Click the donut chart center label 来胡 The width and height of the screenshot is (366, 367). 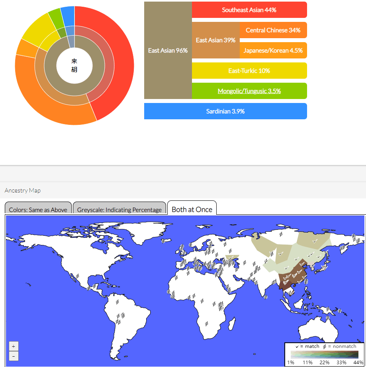(74, 65)
